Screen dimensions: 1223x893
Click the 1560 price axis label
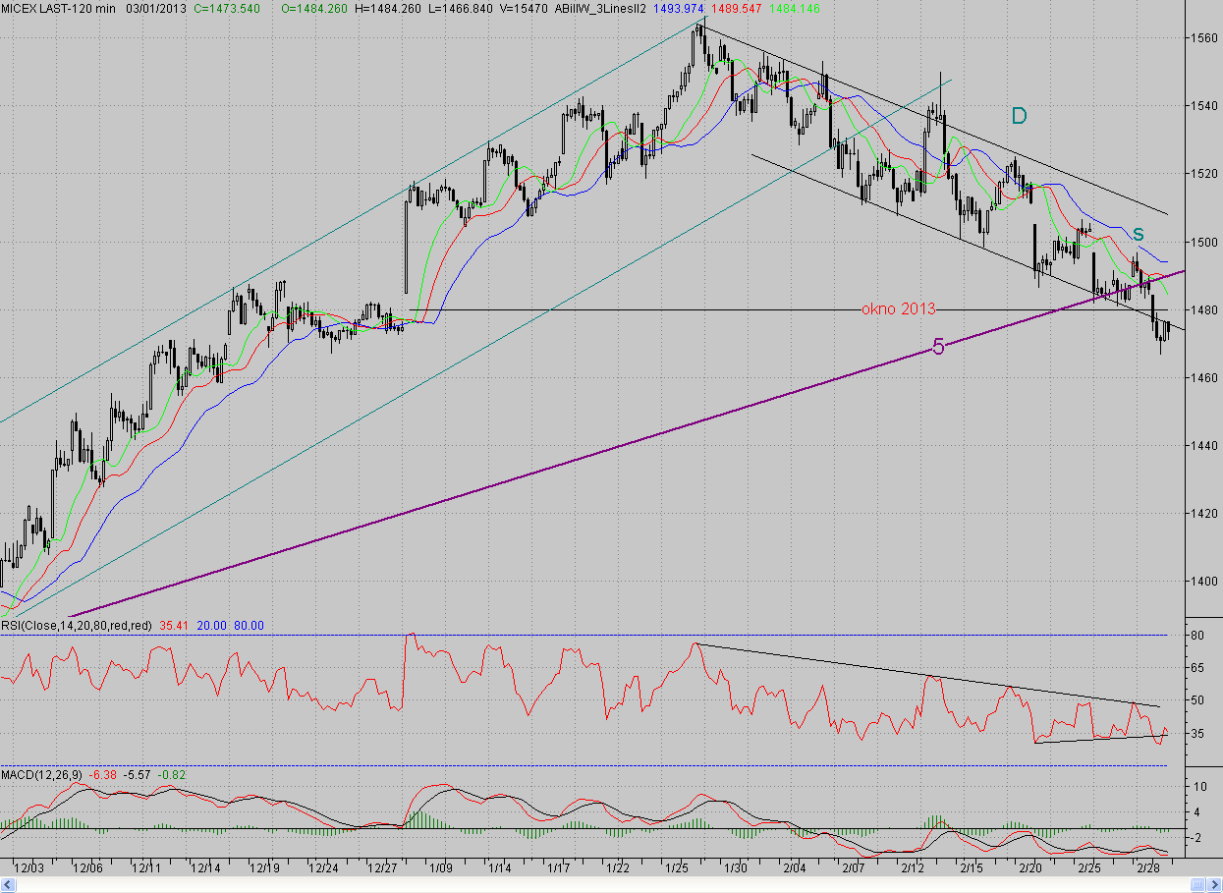1204,38
